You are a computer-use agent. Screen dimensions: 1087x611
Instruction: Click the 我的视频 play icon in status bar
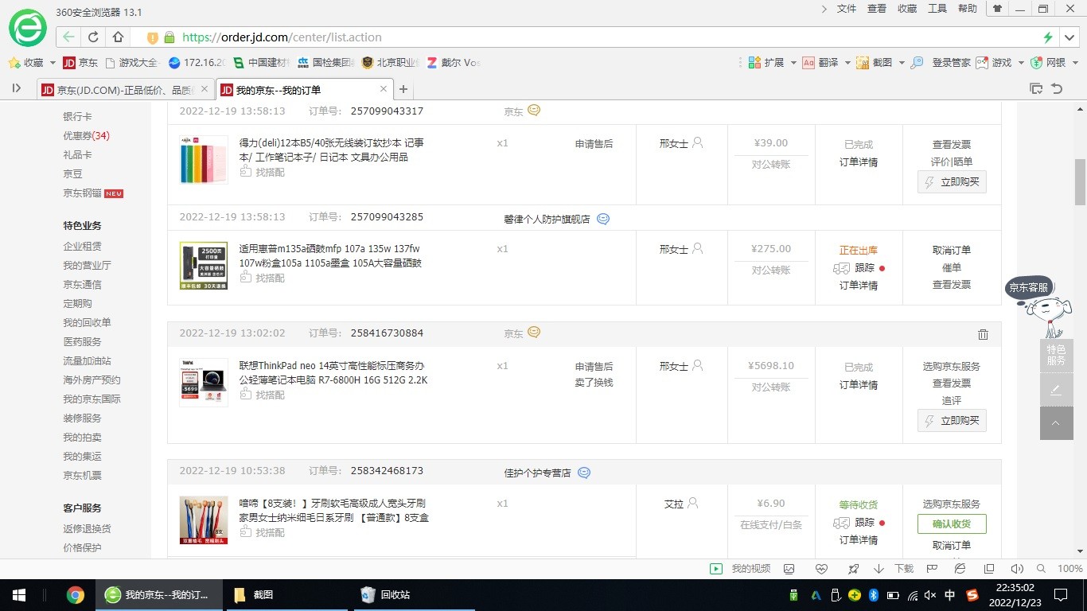[x=716, y=569]
